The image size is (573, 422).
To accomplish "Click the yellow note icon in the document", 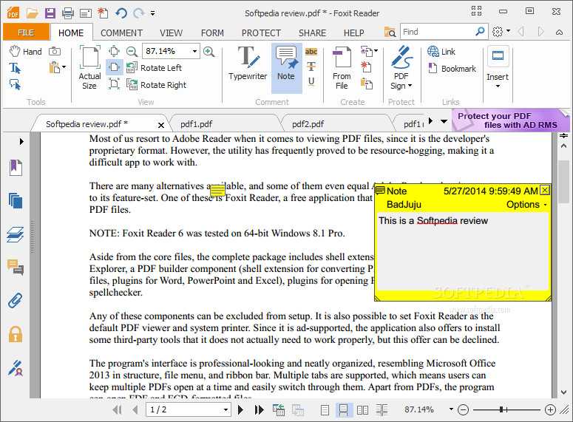I will pyautogui.click(x=218, y=191).
